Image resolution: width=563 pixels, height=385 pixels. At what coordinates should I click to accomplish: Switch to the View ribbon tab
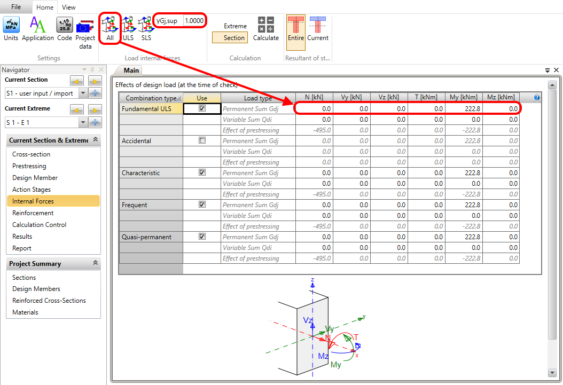[x=68, y=7]
